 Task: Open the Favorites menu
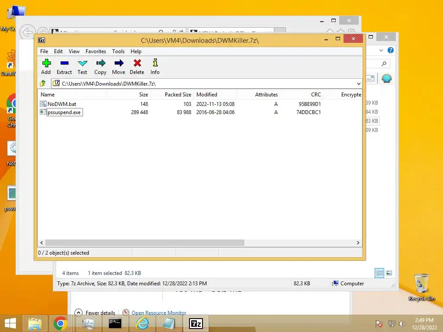(x=96, y=51)
